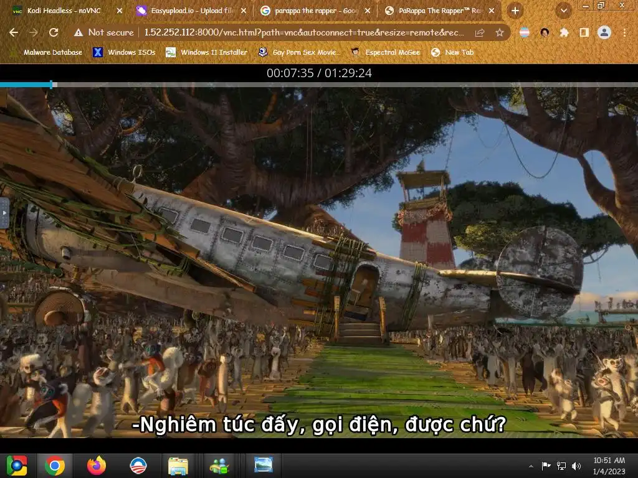Open the network status tray icon
This screenshot has height=478, width=638.
tap(561, 466)
